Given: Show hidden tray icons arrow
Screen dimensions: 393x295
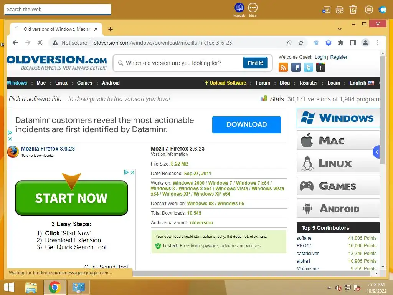Looking at the screenshot, I should pyautogui.click(x=329, y=288).
